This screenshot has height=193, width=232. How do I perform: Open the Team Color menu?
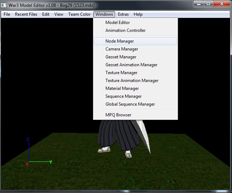(79, 14)
